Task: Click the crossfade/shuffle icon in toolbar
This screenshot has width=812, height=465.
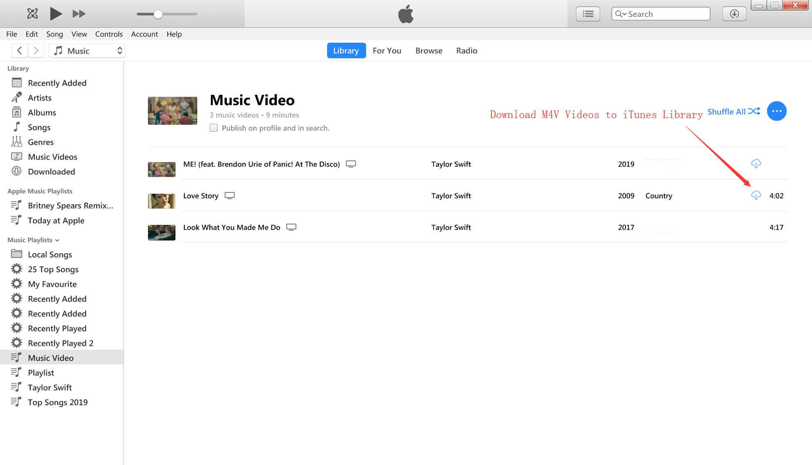Action: pos(32,14)
